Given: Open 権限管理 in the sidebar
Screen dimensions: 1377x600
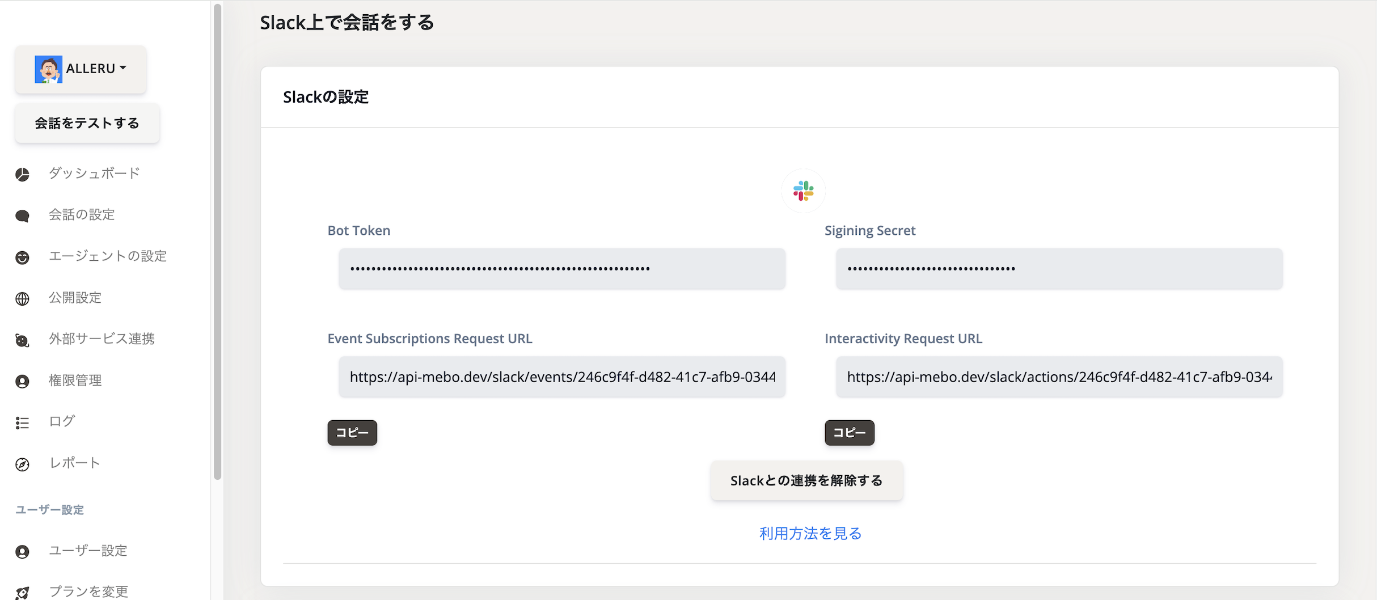Looking at the screenshot, I should [x=75, y=381].
